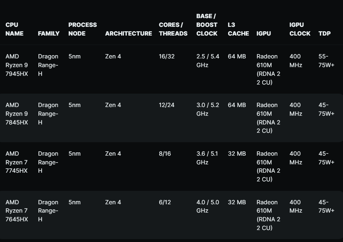This screenshot has width=343, height=242.
Task: Select the FAMILY column header
Action: point(49,33)
